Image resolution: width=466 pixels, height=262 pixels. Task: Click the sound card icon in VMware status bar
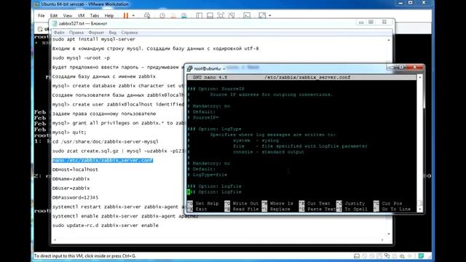[402, 255]
